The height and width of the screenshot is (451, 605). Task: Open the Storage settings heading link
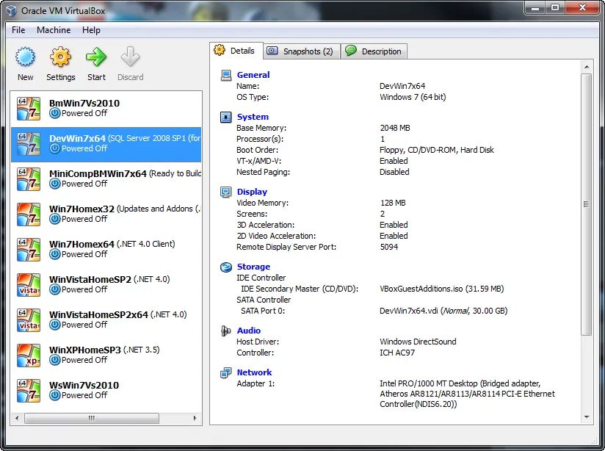[x=253, y=267]
